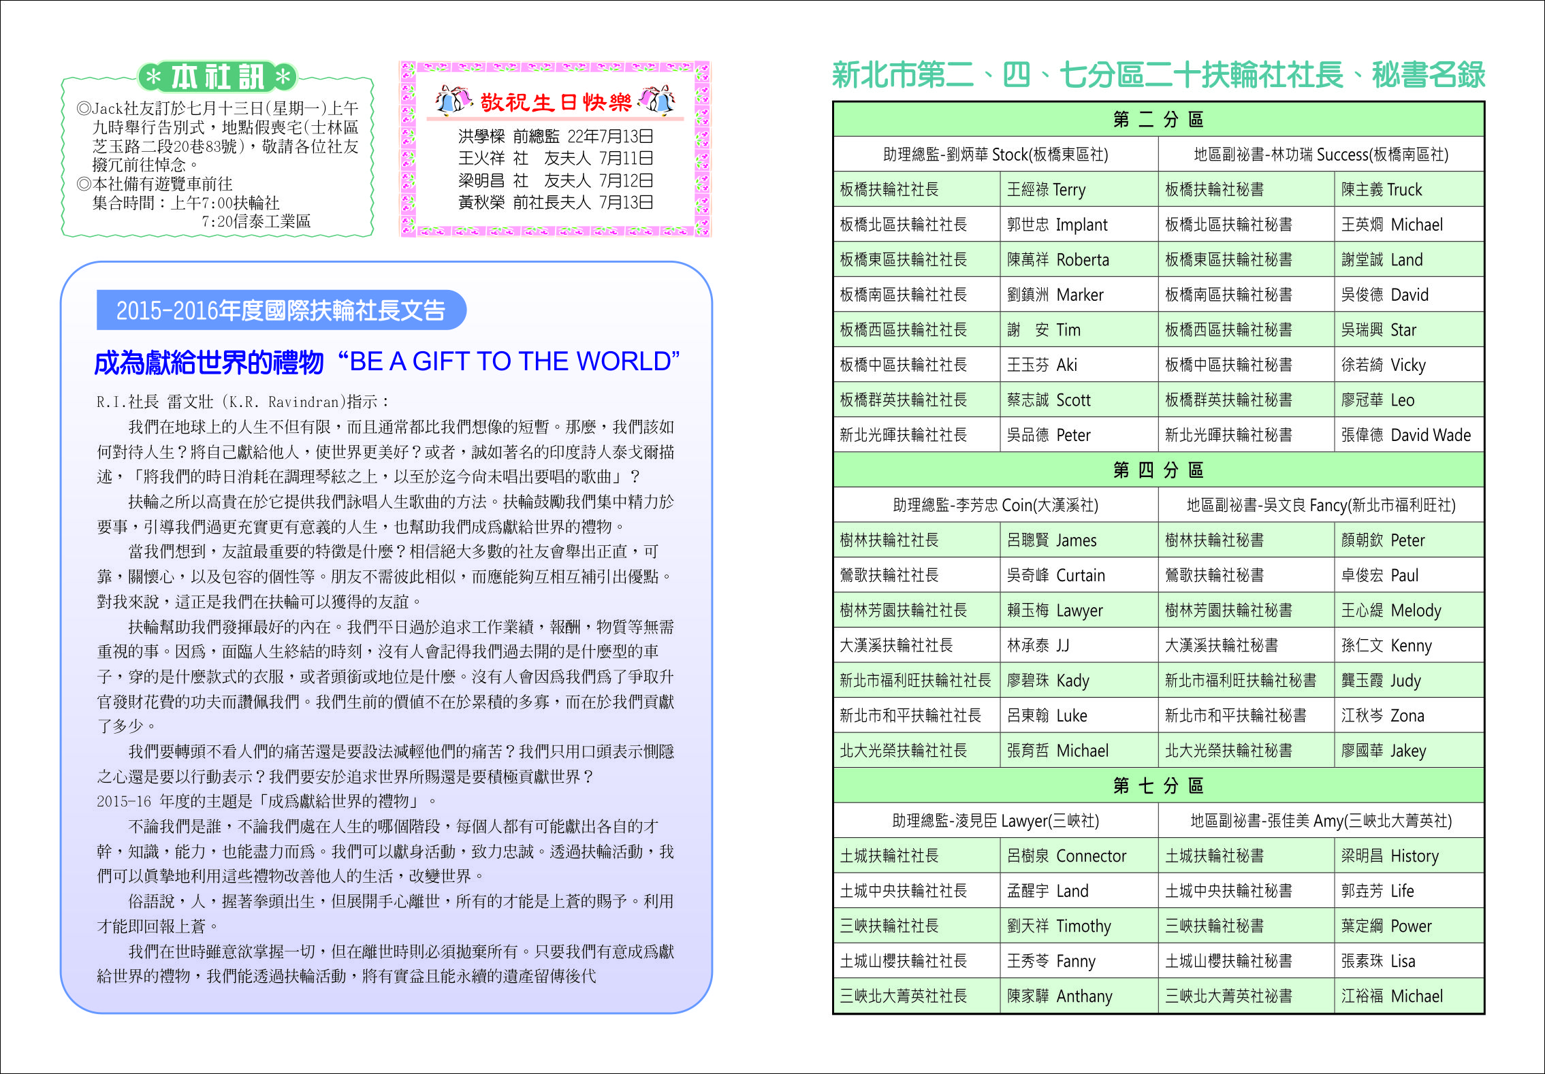Select the 第七分區 section header
Image resolution: width=1545 pixels, height=1074 pixels.
[1158, 785]
